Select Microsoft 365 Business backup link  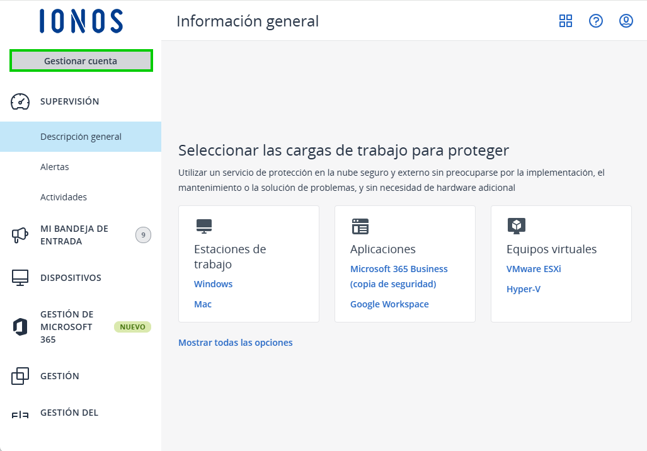pos(399,277)
